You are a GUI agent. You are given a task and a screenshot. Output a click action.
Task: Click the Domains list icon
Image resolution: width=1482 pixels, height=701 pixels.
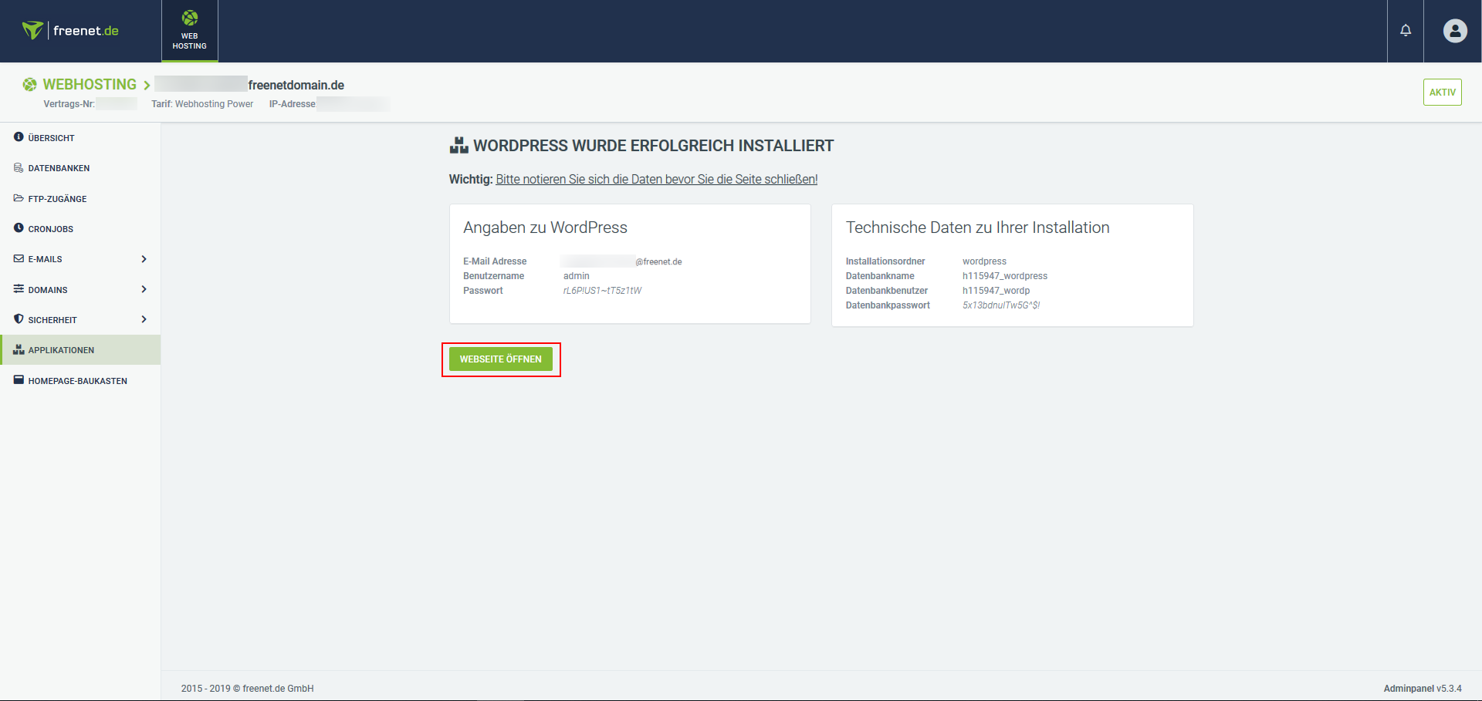point(19,288)
